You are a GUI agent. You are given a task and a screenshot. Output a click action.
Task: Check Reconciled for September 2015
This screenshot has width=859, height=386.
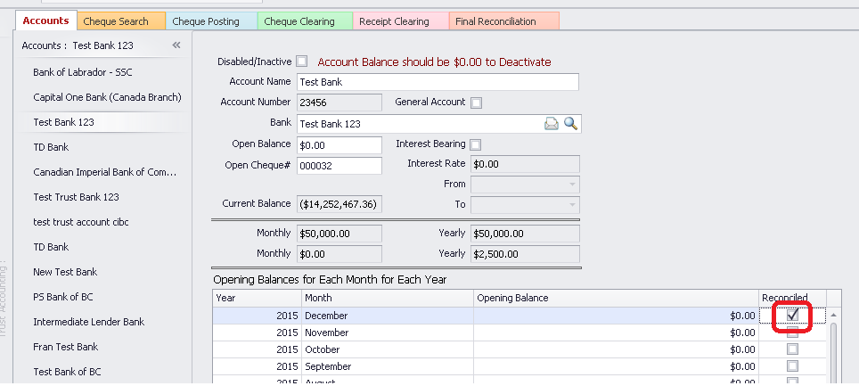click(792, 366)
